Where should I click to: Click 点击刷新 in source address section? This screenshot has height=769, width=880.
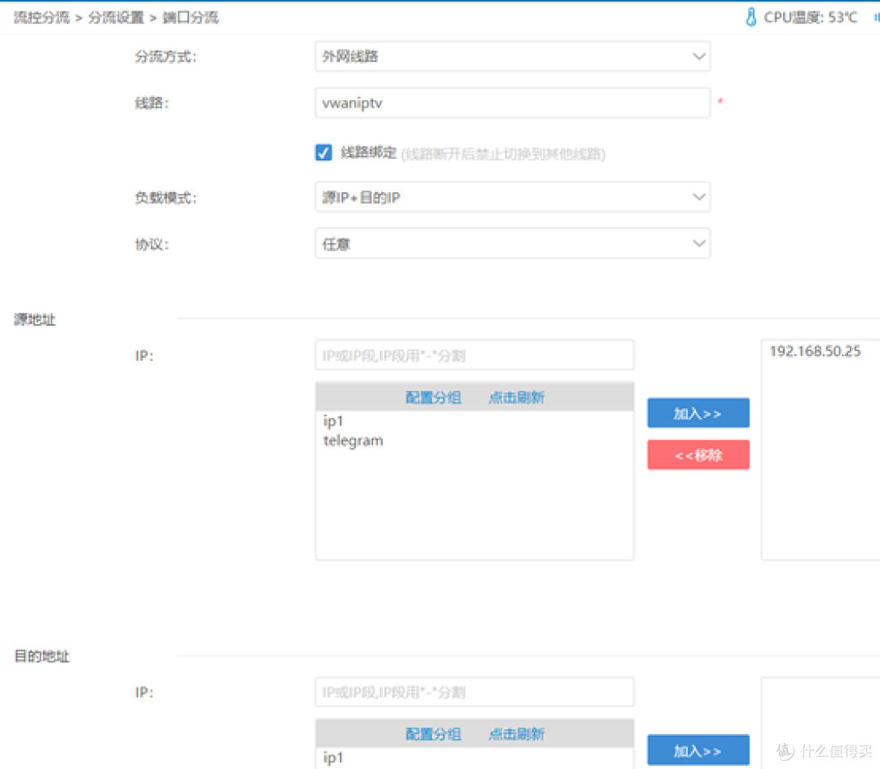point(517,398)
